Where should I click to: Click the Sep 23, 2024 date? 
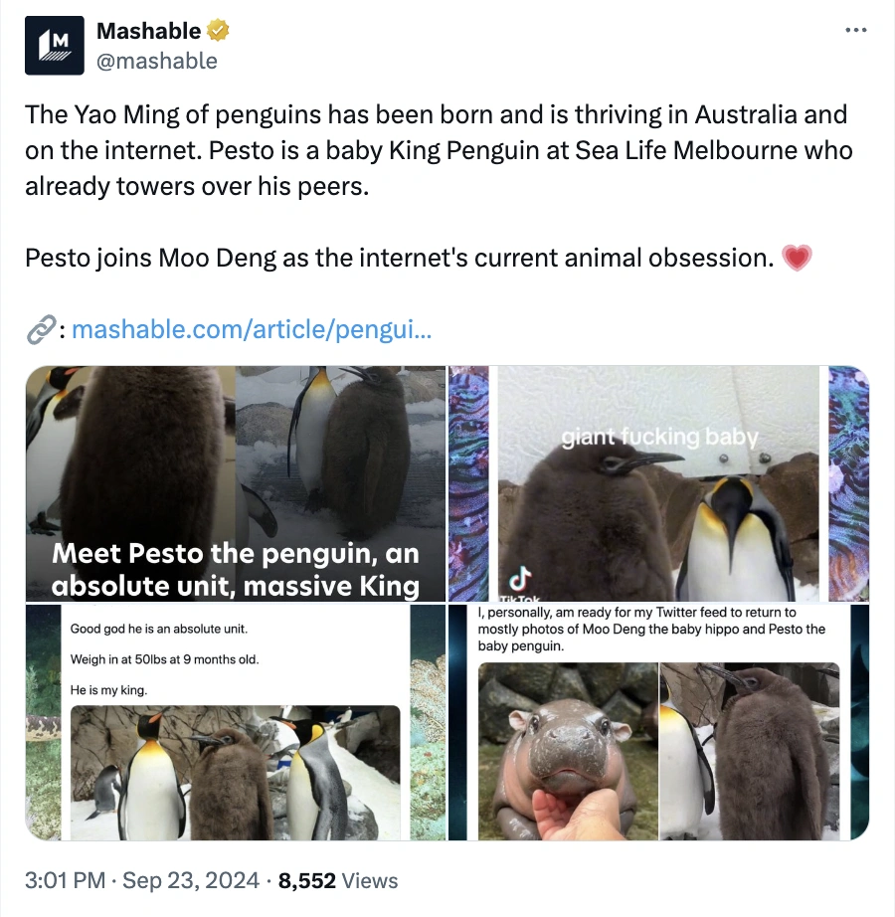(x=191, y=881)
